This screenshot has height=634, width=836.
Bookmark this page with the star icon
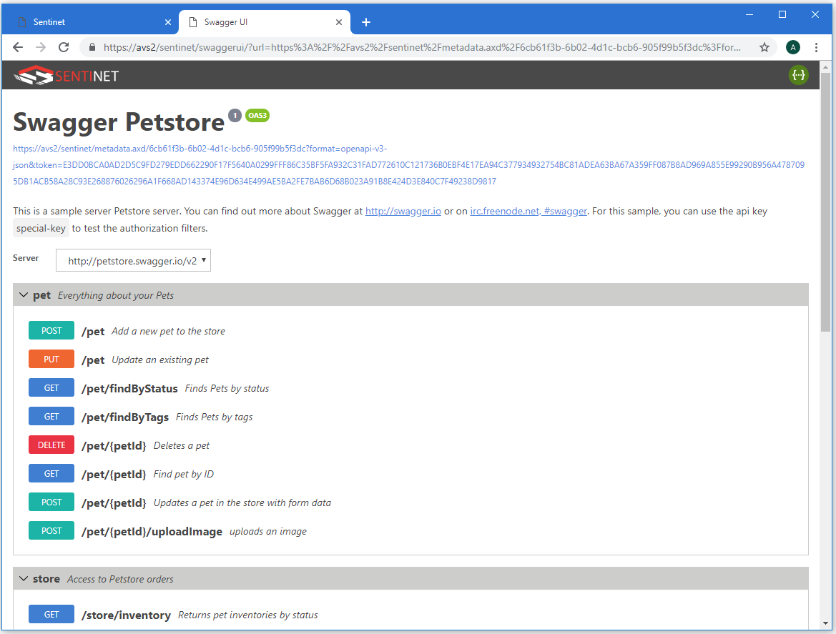click(x=764, y=47)
